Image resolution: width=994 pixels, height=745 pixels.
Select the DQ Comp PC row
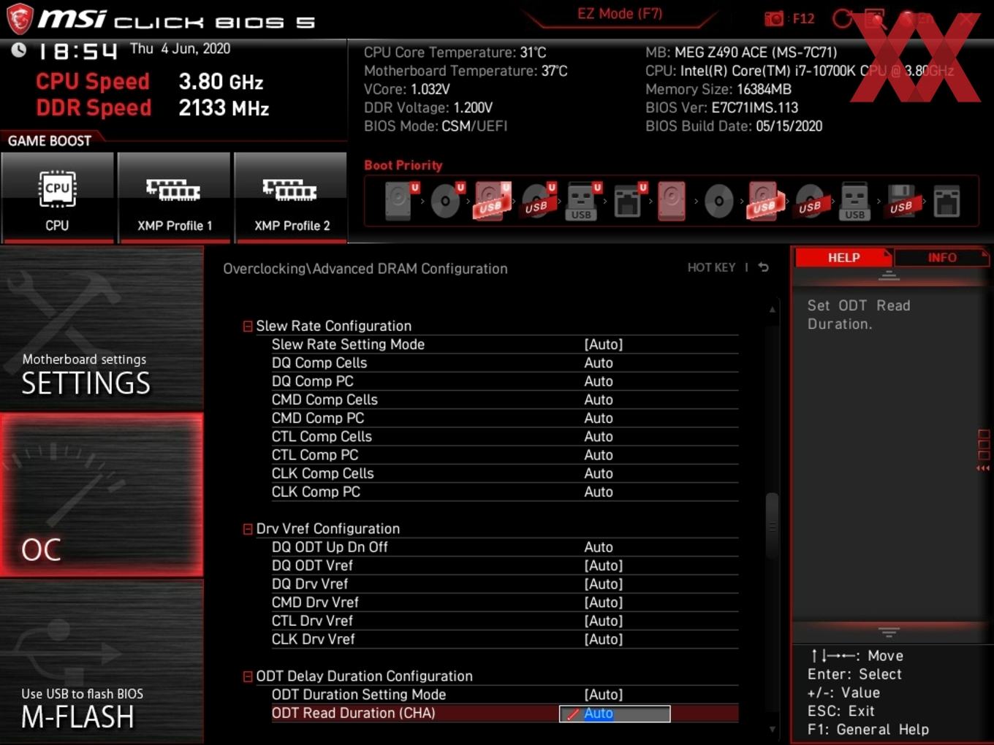(504, 381)
